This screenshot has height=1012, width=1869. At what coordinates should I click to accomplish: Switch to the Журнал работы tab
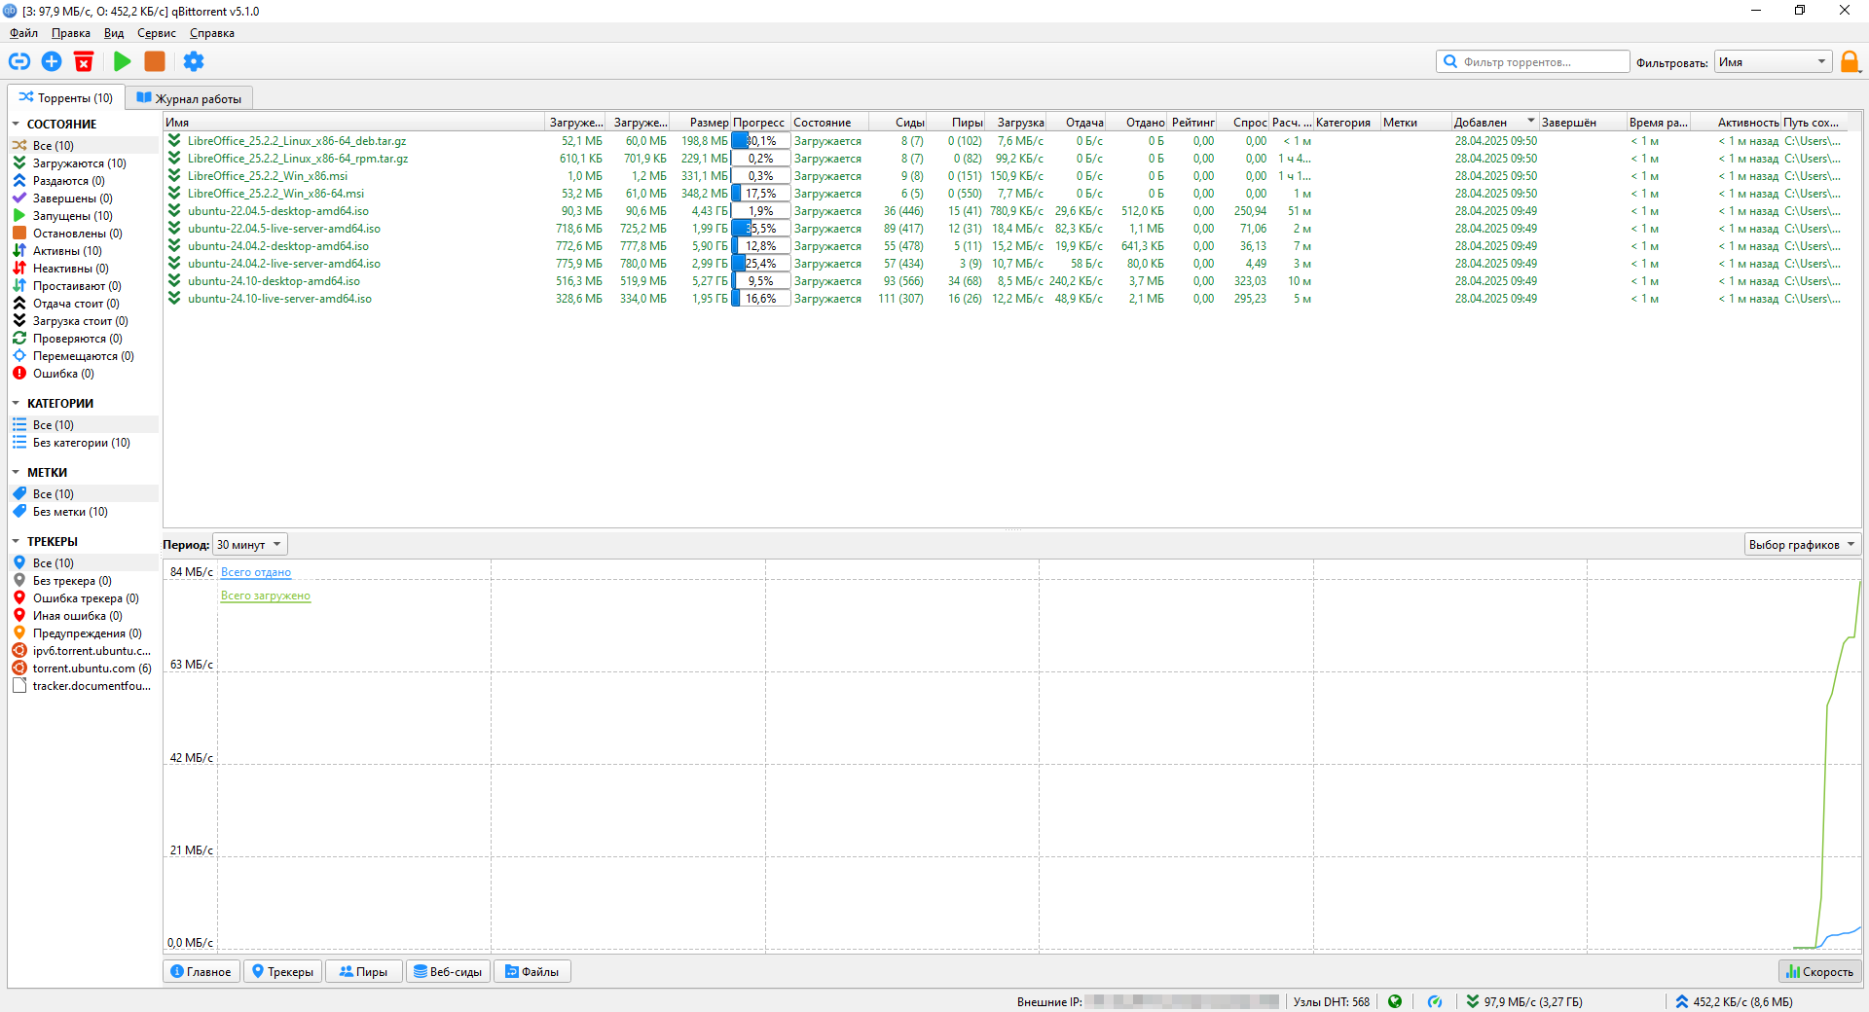tap(189, 98)
